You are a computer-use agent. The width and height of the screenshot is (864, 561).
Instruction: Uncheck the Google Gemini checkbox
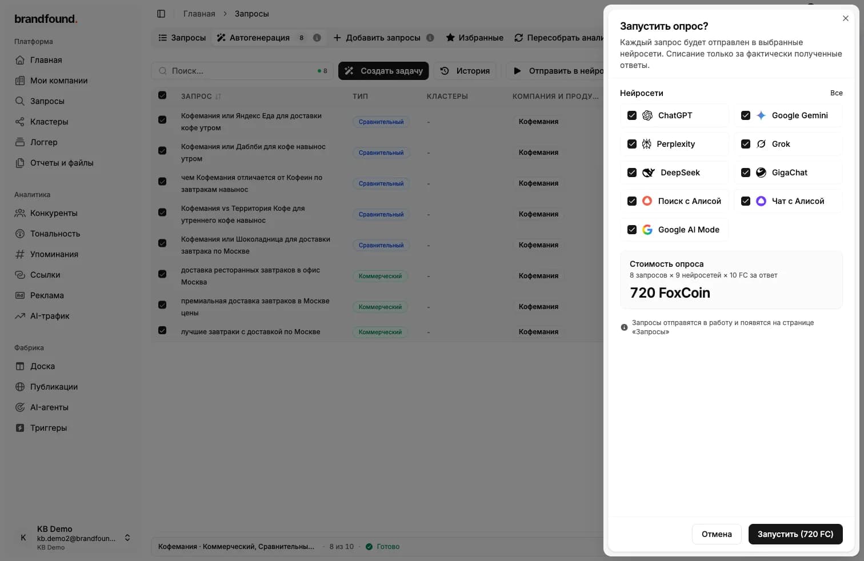coord(746,115)
